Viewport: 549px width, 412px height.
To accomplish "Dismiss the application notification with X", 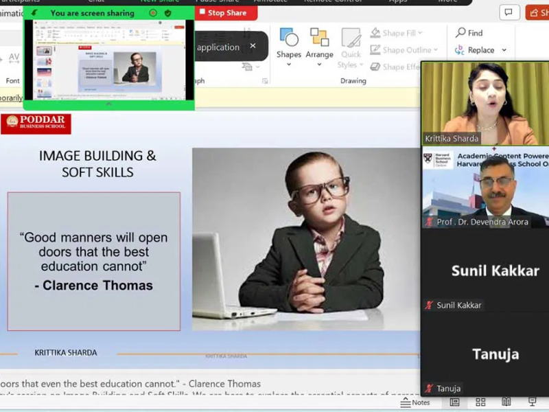I will coord(253,46).
